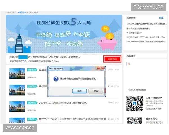Click the 贷款预约 tag on the 操作指南 article
169x135 pixels.
tap(32, 86)
